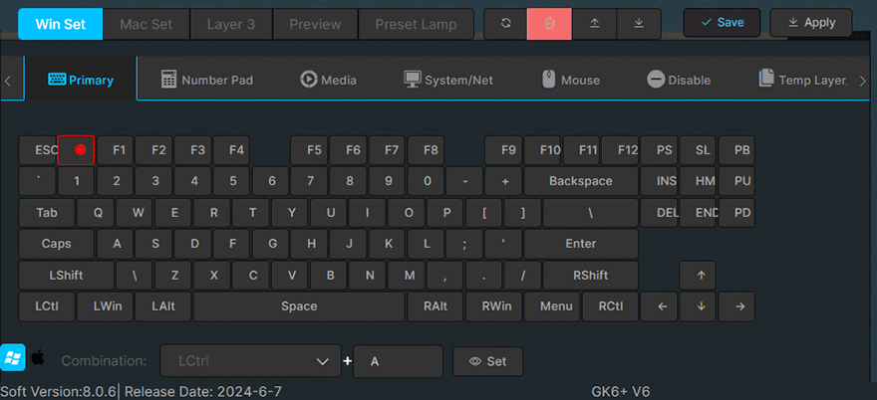The image size is (877, 400).
Task: Open the Disable category
Action: coord(679,80)
